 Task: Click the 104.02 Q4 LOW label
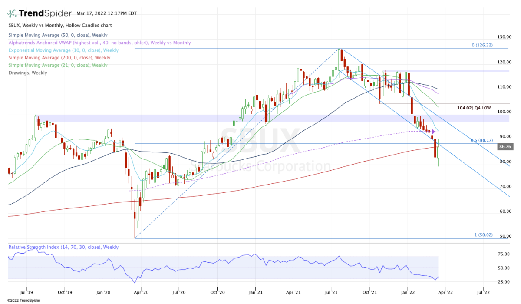(x=474, y=108)
